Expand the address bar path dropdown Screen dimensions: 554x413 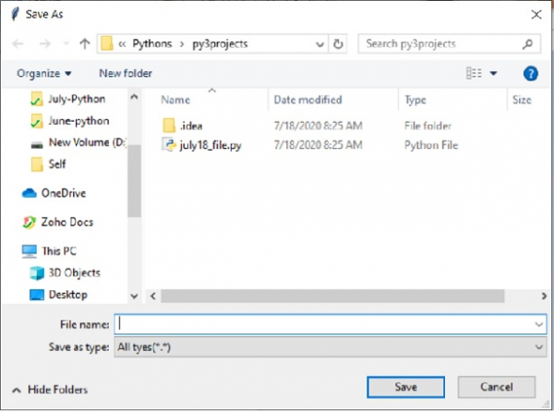pyautogui.click(x=319, y=43)
